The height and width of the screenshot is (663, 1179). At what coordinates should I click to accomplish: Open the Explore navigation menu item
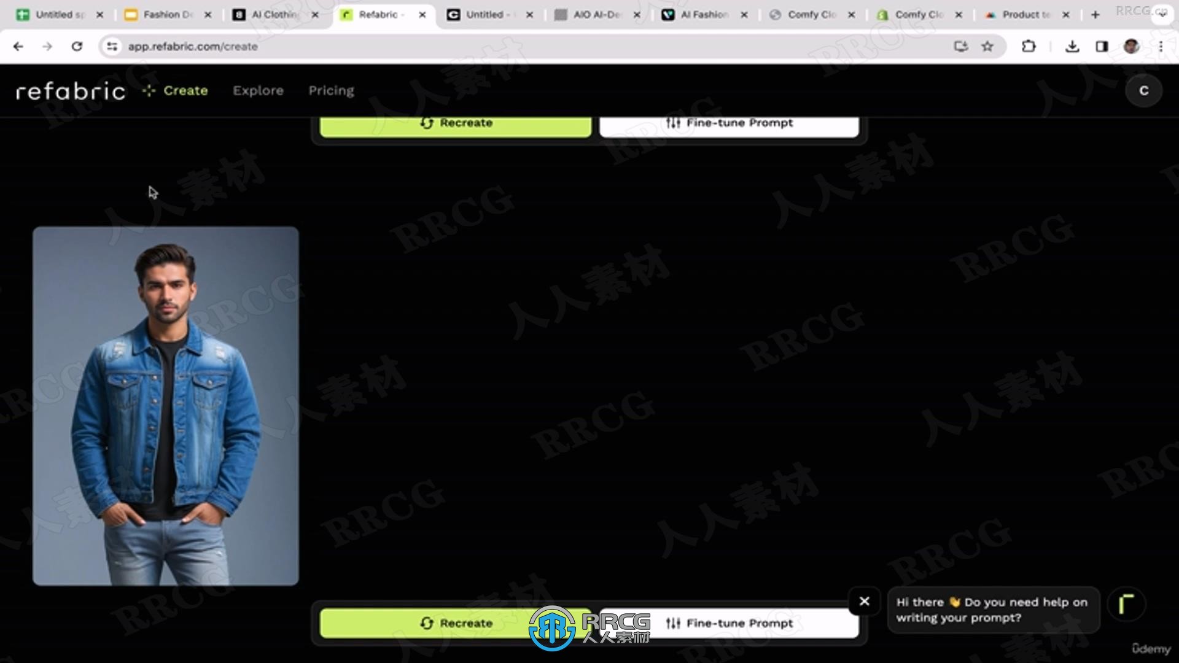pyautogui.click(x=259, y=90)
